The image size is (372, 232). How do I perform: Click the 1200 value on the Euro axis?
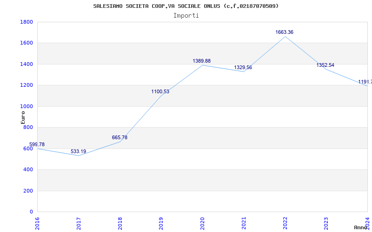tap(27, 85)
